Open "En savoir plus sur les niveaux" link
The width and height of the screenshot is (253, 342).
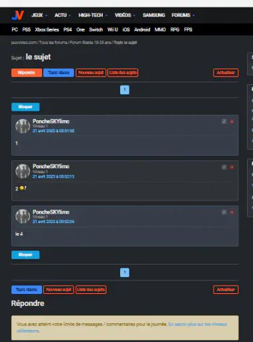(x=198, y=324)
